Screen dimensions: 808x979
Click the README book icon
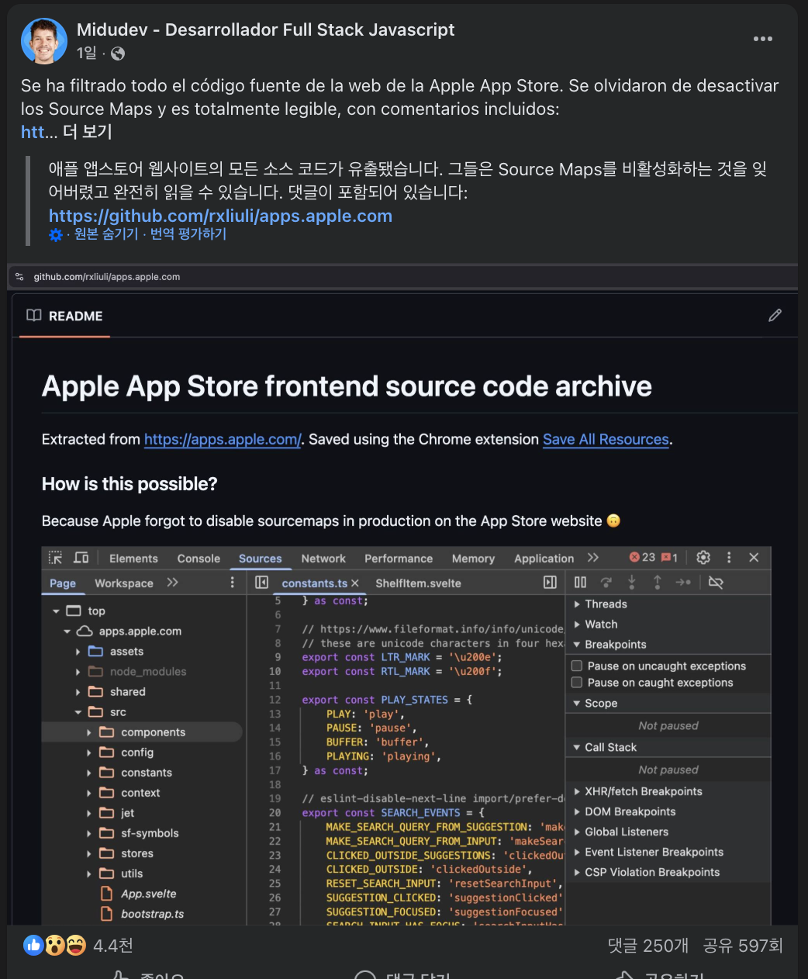(34, 315)
